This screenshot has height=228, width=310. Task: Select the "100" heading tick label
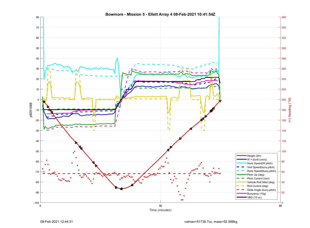point(284,151)
